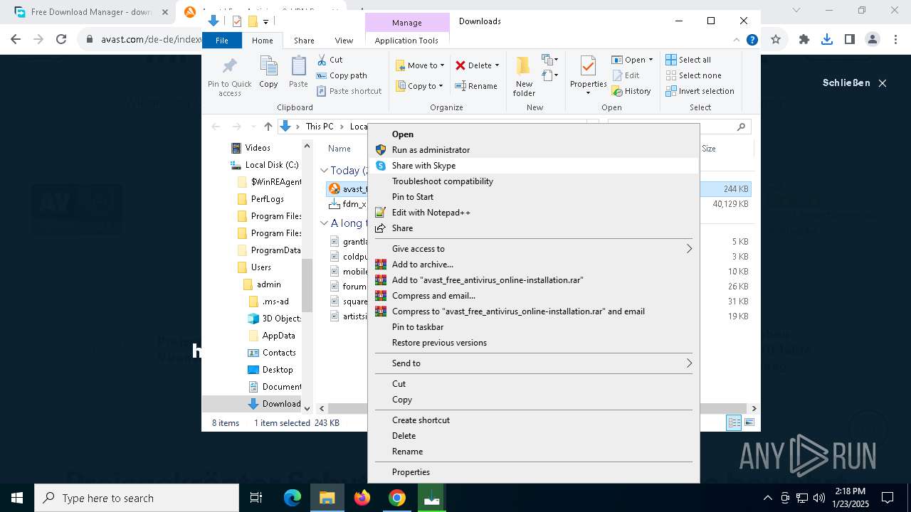Click the Rename ribbon button

click(x=476, y=86)
